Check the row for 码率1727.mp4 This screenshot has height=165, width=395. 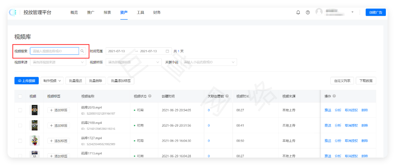pos(20,141)
